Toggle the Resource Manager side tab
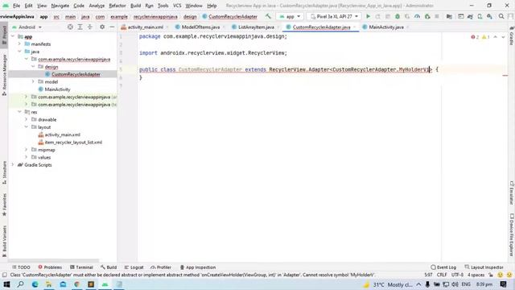 pos(4,75)
